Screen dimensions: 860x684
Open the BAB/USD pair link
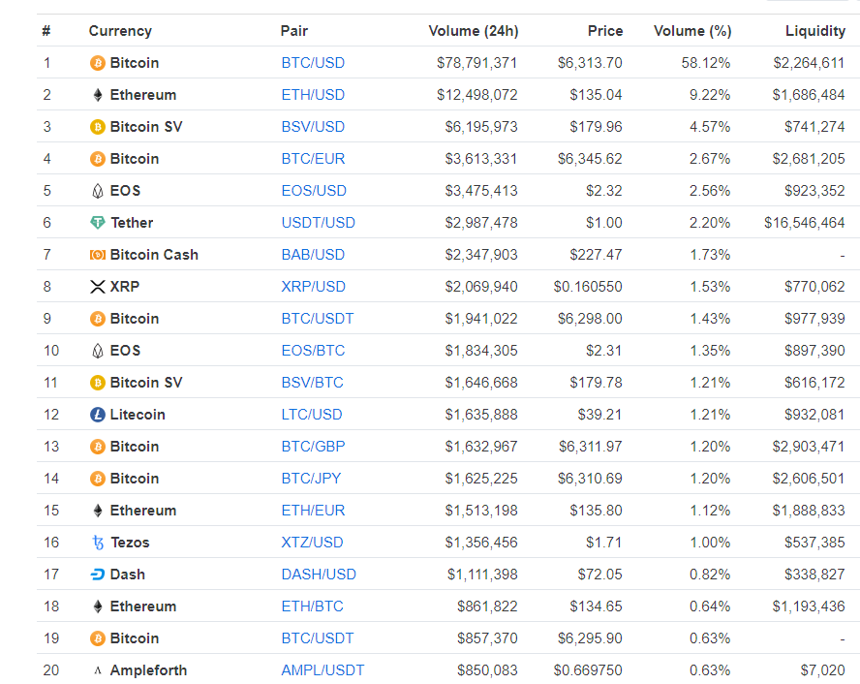[313, 255]
